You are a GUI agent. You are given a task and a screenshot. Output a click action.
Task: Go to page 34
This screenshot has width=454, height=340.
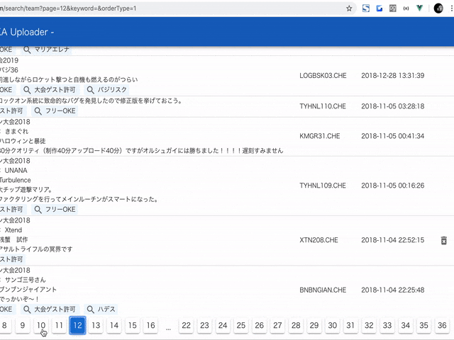(405, 326)
